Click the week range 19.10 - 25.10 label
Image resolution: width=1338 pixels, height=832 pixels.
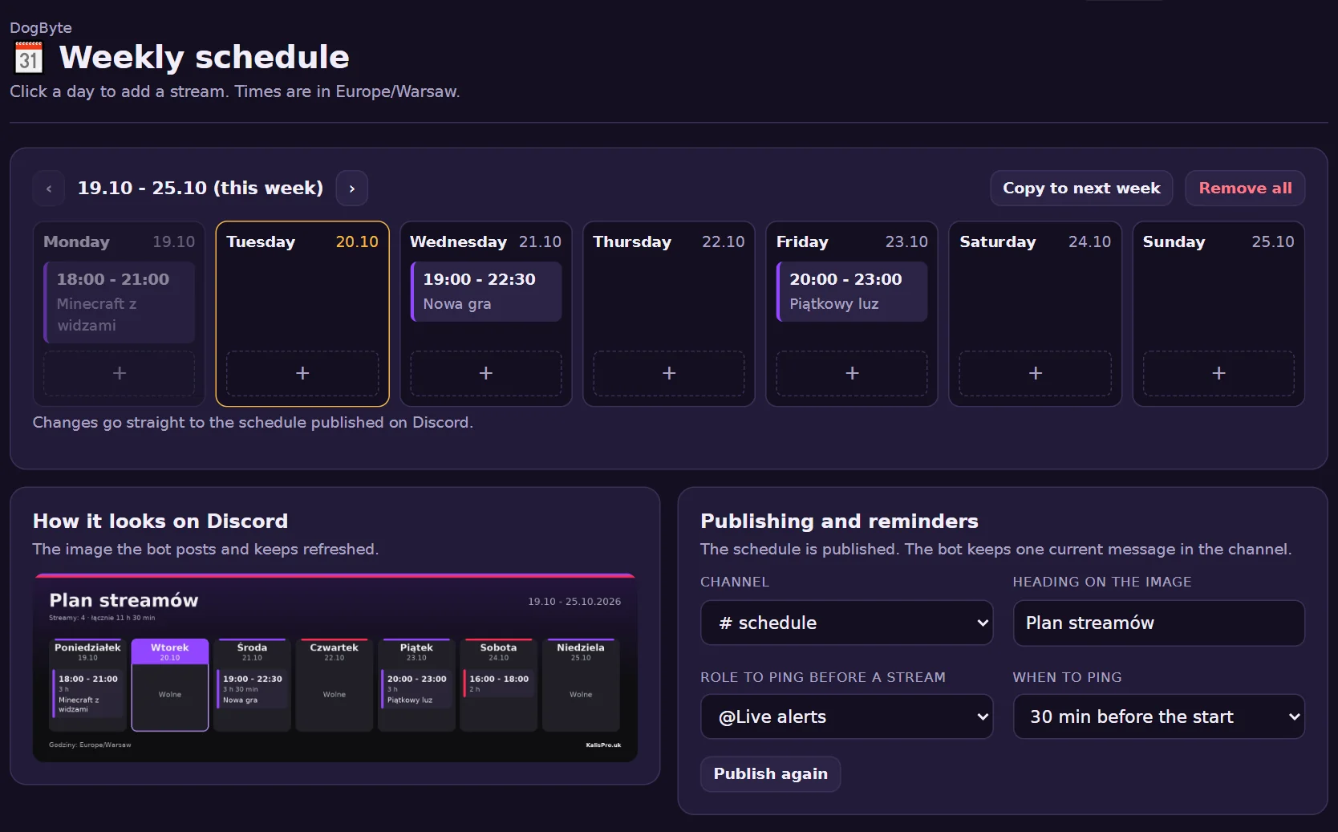point(201,189)
